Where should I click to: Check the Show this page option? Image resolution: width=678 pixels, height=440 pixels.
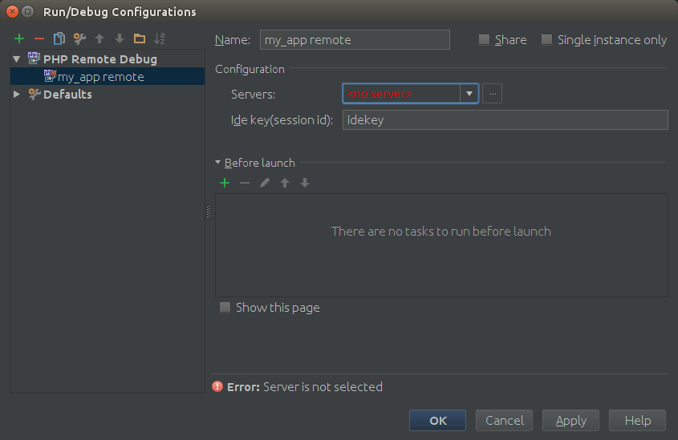pos(225,308)
